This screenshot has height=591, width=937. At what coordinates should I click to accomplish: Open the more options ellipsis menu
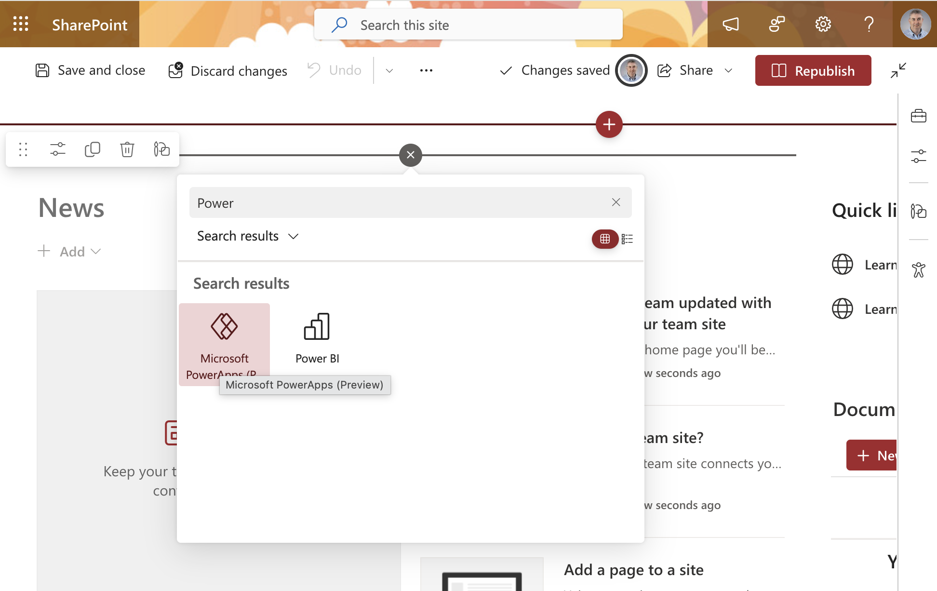point(426,70)
